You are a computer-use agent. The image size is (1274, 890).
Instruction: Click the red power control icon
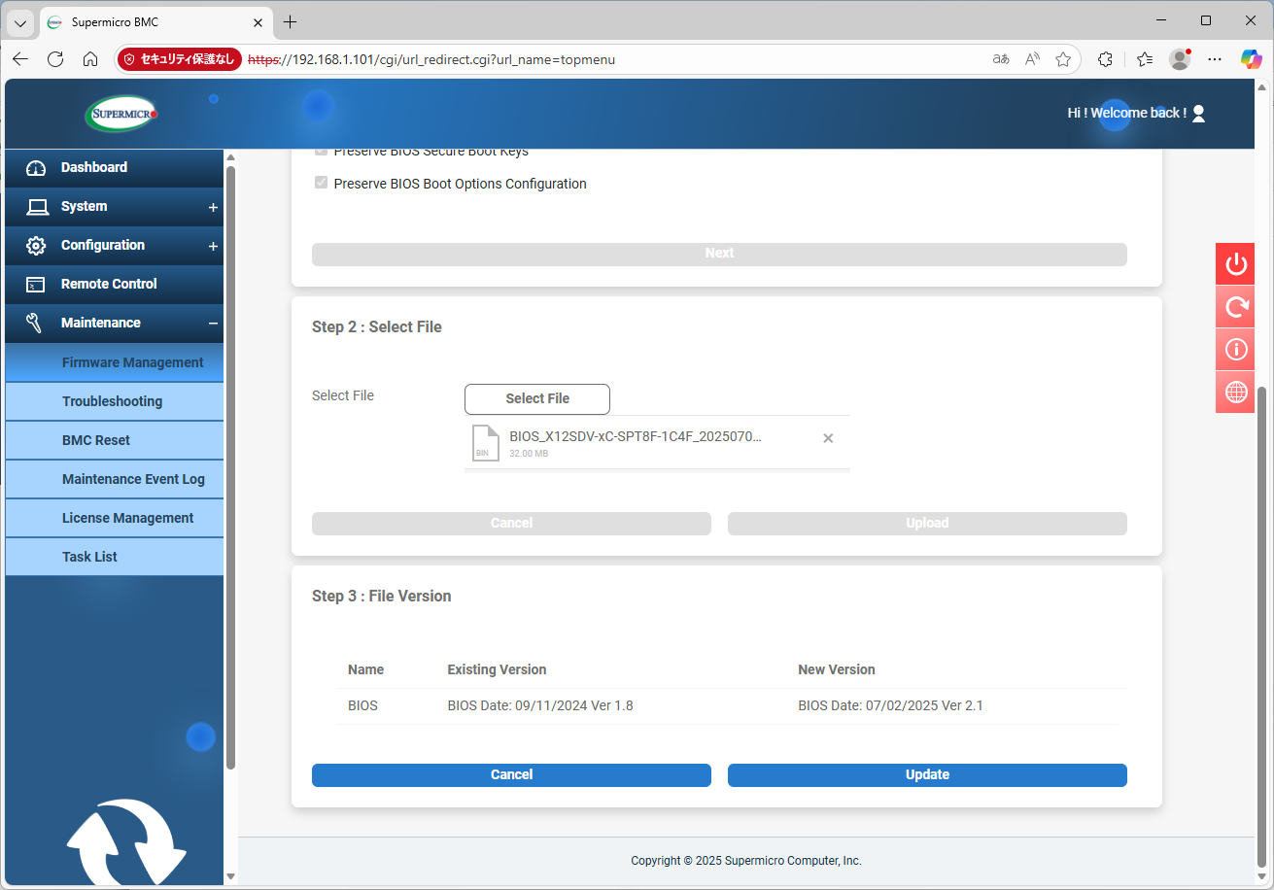click(1235, 264)
